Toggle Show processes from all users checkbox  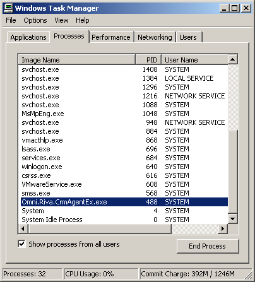[x=21, y=244]
